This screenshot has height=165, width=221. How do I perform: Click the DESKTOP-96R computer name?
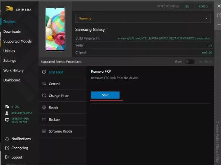pos(20,120)
